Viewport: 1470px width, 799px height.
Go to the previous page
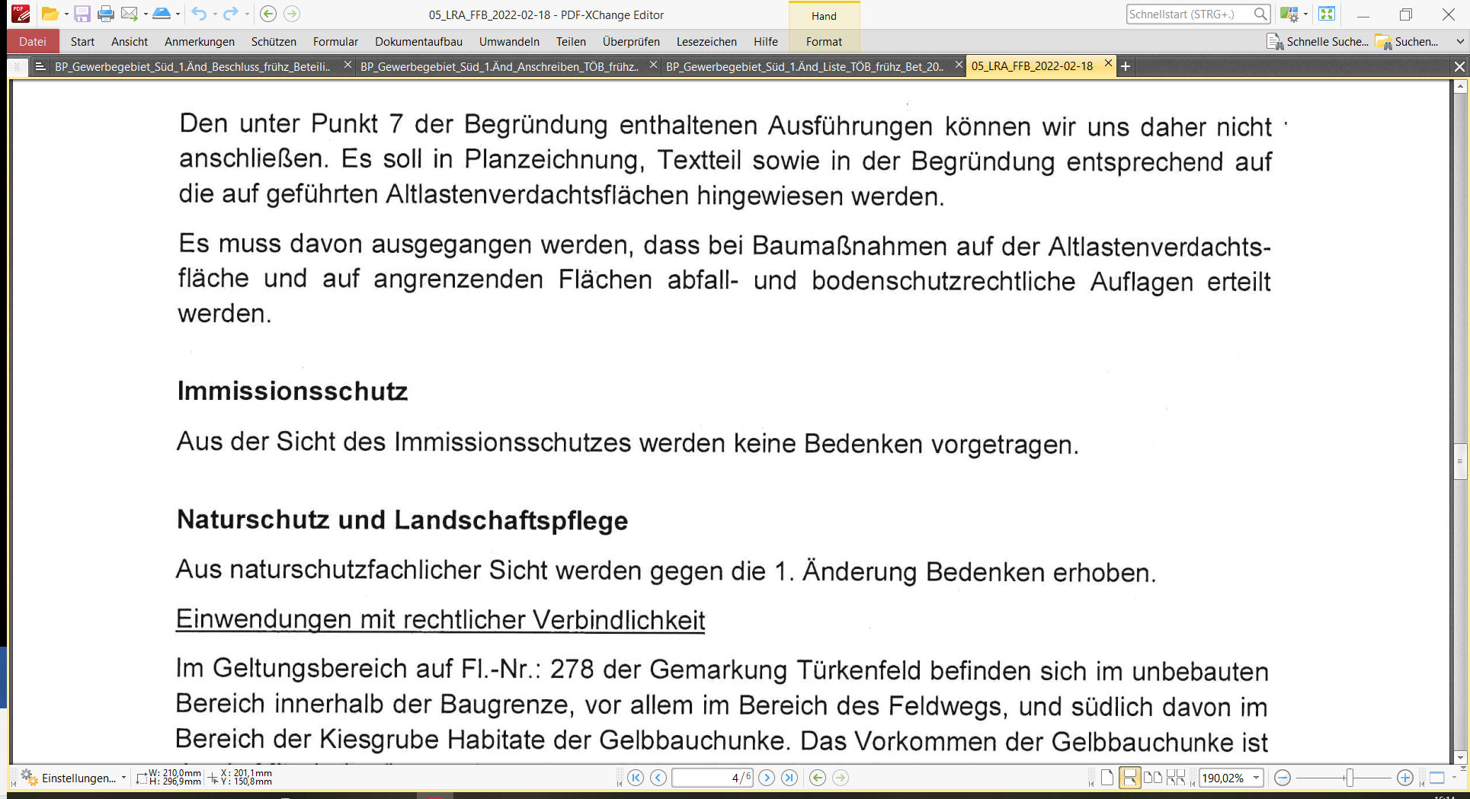click(658, 778)
